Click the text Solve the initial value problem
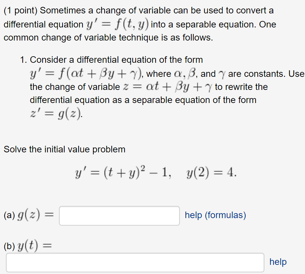 [x=64, y=149]
